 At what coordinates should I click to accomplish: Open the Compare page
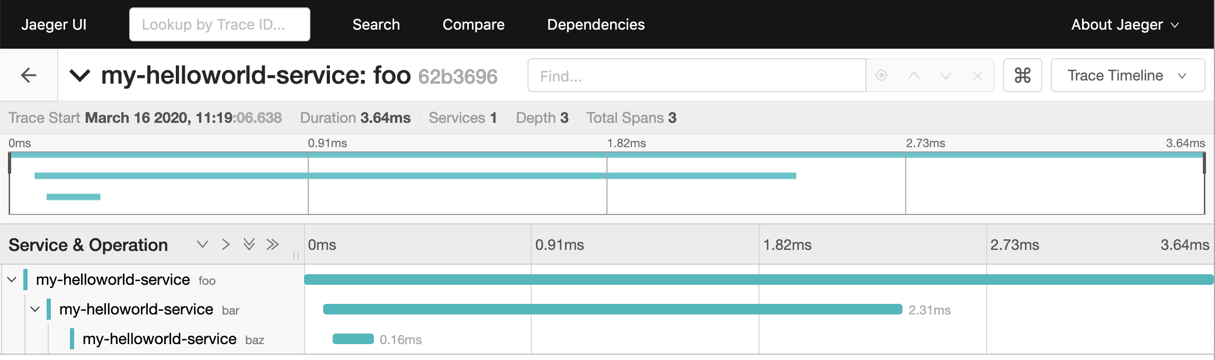click(x=473, y=24)
